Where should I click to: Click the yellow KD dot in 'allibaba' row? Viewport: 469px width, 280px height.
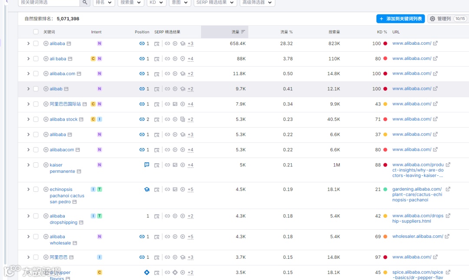385,135
